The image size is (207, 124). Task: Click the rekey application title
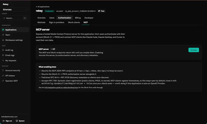point(39,11)
